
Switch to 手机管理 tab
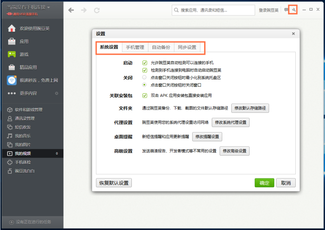point(135,47)
